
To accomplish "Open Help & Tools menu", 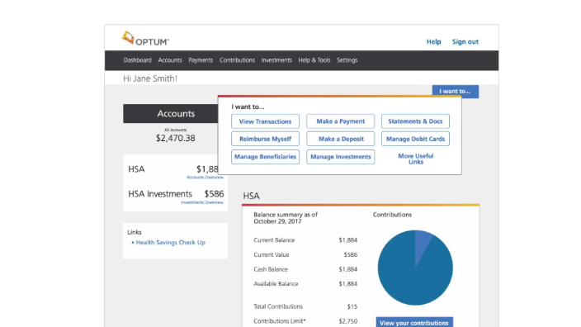I will (x=314, y=60).
